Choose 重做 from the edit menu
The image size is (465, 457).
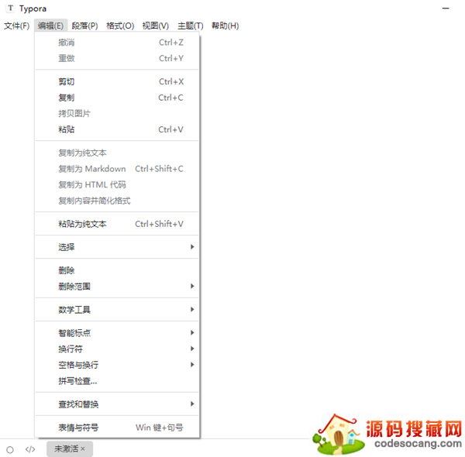pyautogui.click(x=118, y=58)
